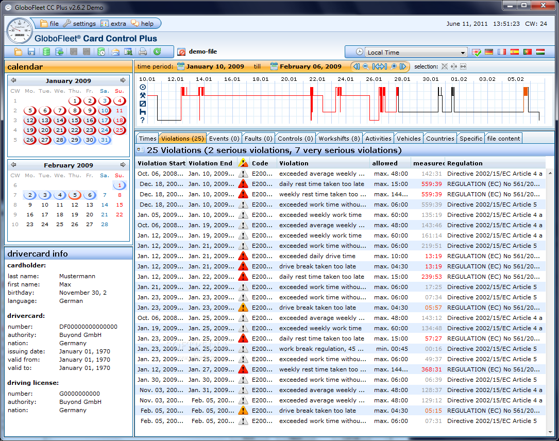
Task: Click the save disk toolbar icon
Action: click(x=31, y=52)
